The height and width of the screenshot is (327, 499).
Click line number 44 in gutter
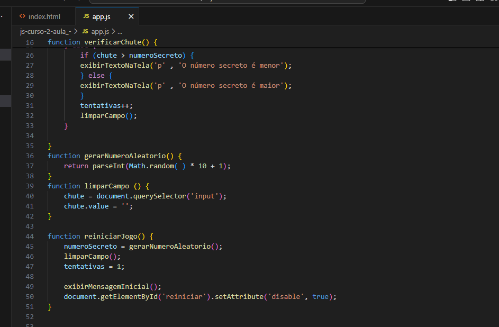(30, 237)
